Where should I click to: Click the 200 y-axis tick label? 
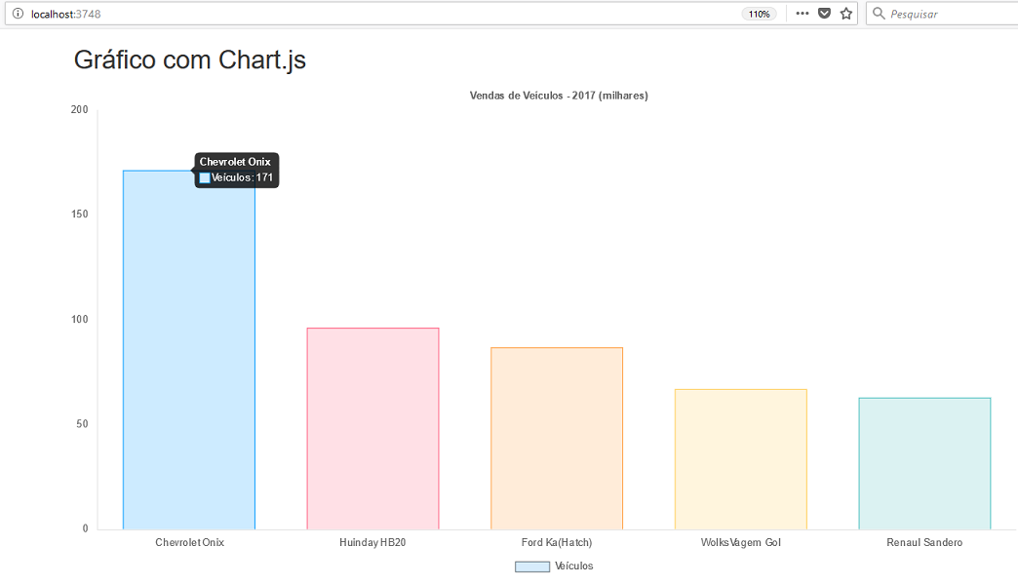pyautogui.click(x=79, y=110)
